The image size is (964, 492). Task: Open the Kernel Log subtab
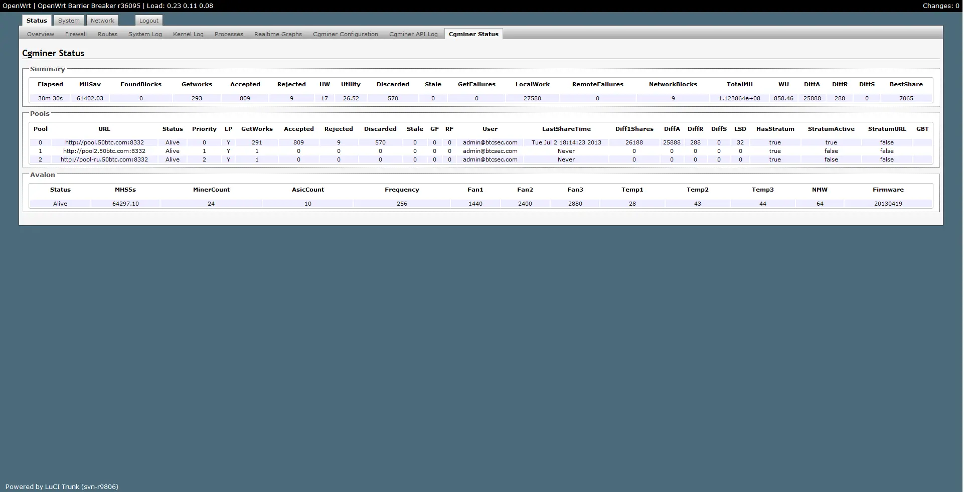188,34
